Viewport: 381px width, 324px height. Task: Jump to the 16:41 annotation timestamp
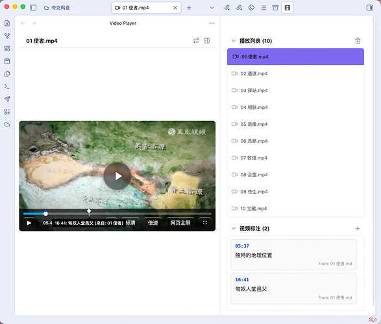tap(242, 280)
